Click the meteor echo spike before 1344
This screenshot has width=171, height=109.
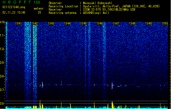61,83
